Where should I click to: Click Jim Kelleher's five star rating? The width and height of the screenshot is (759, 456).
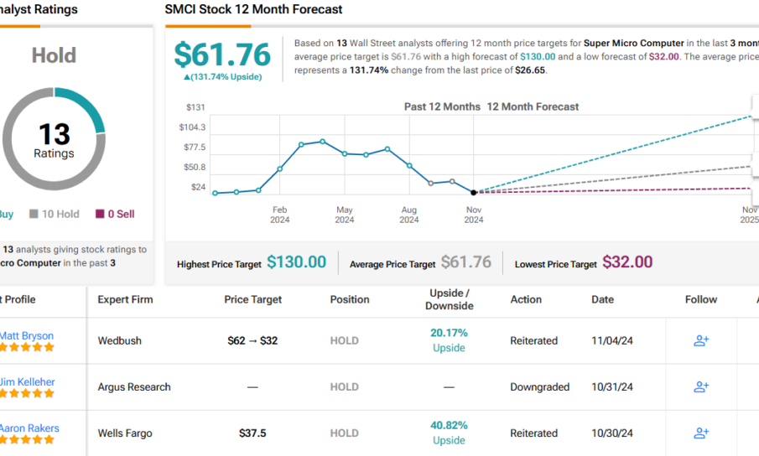(x=27, y=393)
